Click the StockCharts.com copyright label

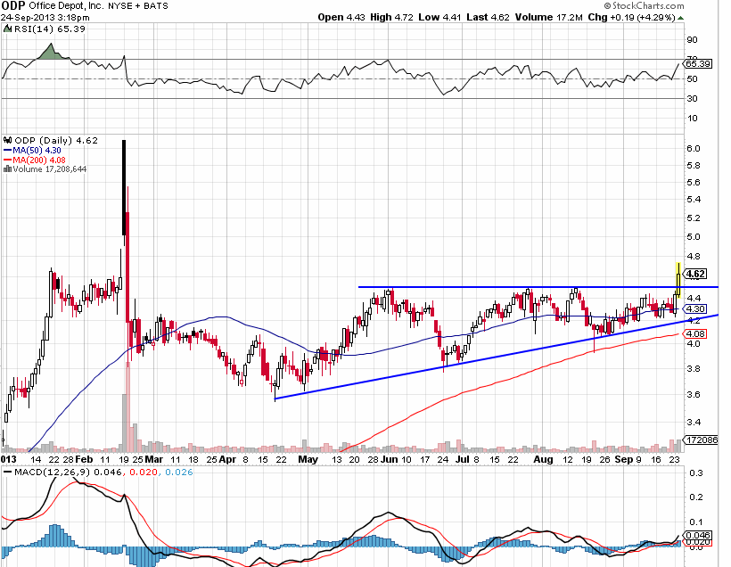[645, 5]
